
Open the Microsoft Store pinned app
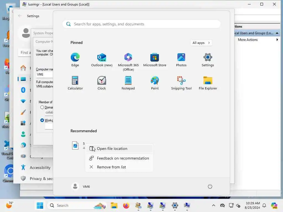(155, 60)
